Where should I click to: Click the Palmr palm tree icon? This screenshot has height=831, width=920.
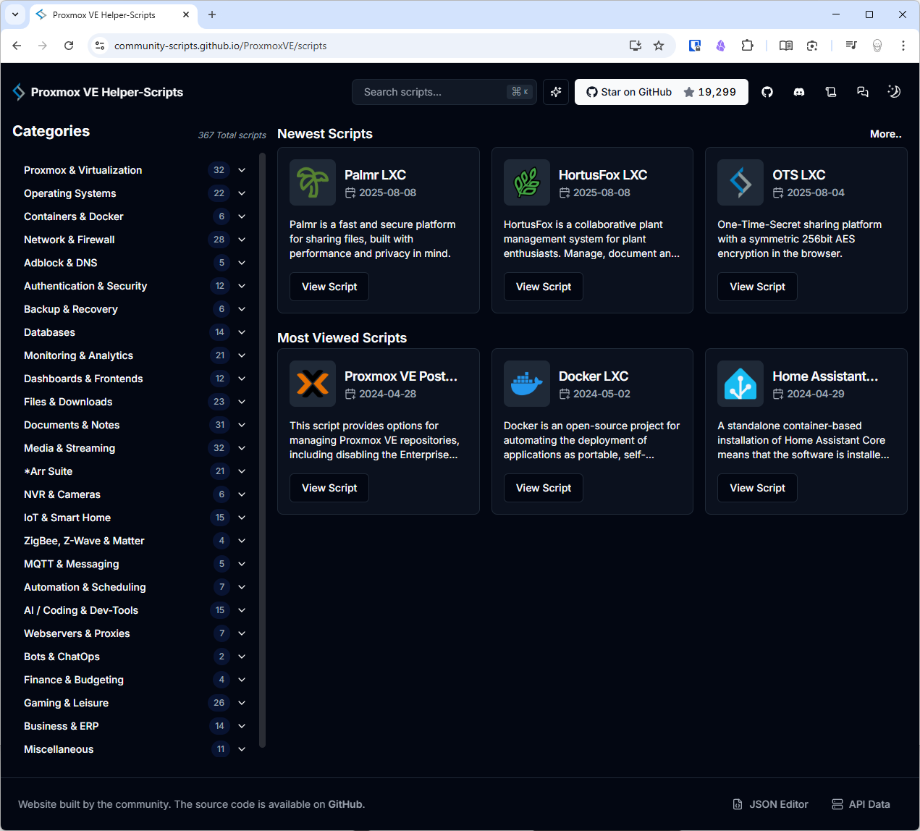[313, 182]
